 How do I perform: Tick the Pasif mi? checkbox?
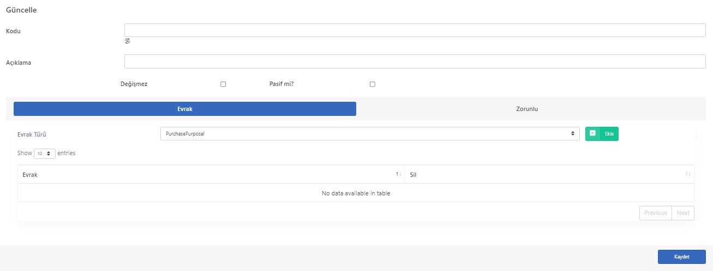(x=373, y=84)
